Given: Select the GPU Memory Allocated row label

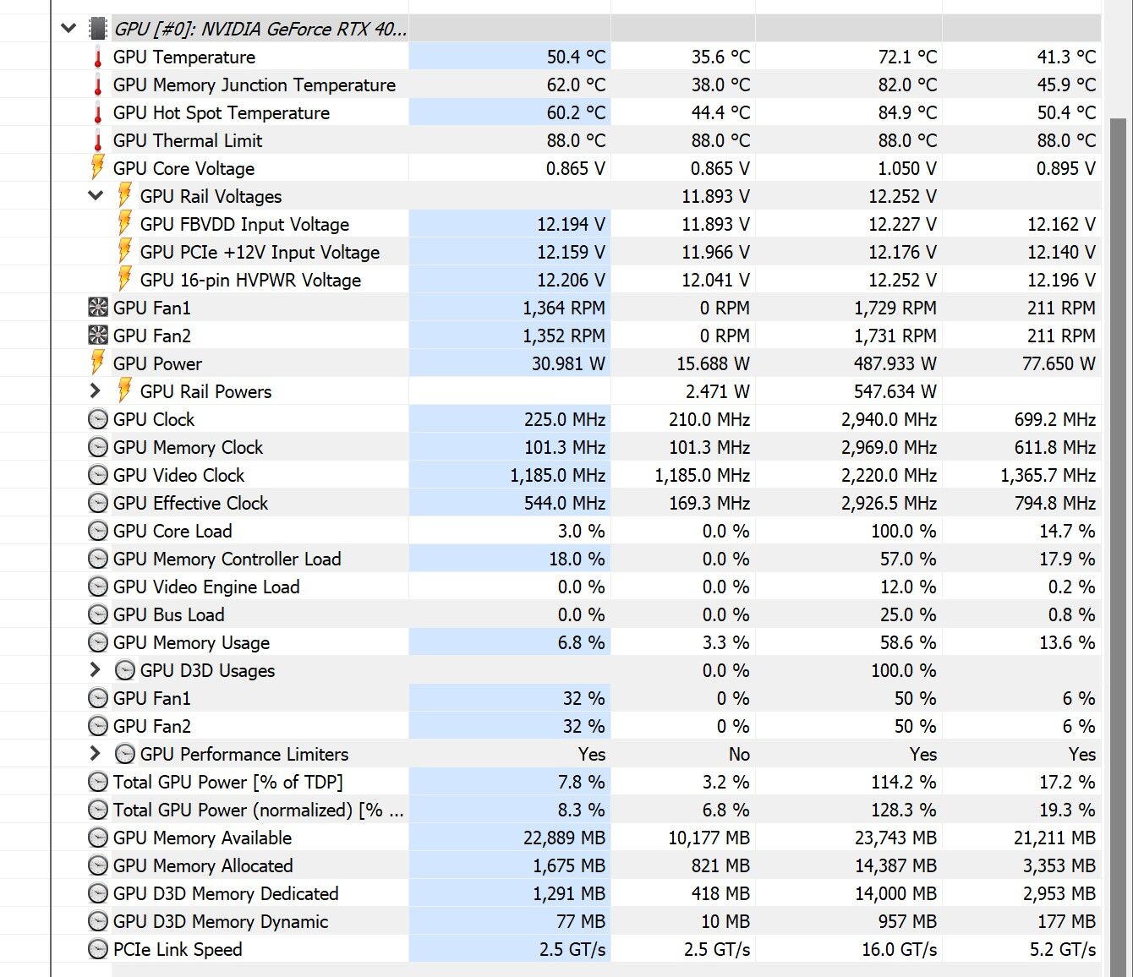Looking at the screenshot, I should click(x=203, y=866).
